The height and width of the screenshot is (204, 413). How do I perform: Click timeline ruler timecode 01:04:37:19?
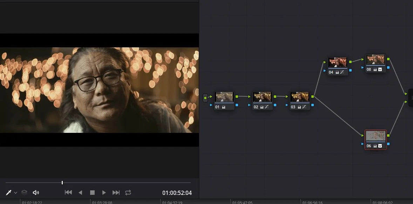[172, 203]
